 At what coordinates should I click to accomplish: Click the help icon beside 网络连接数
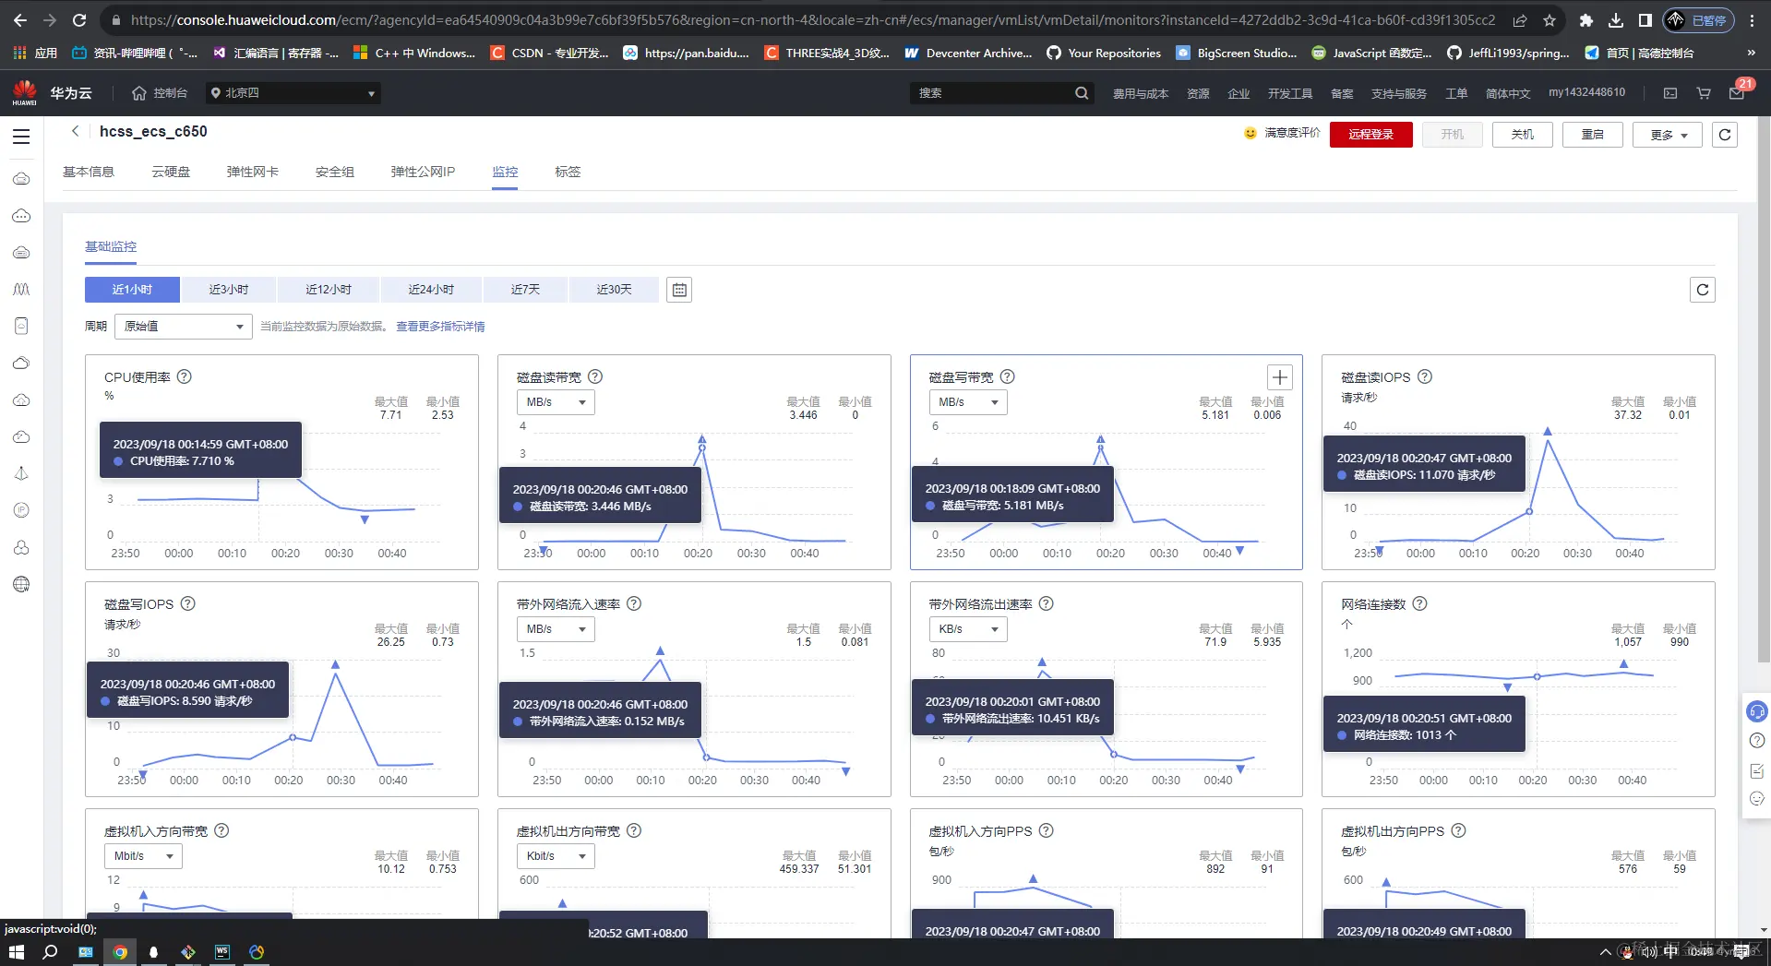1420,603
